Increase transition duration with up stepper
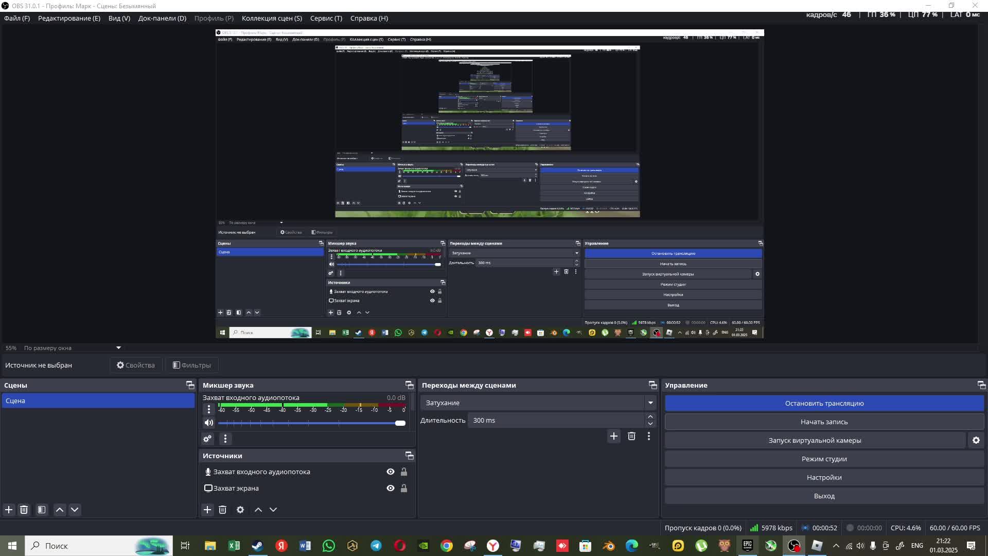 point(650,416)
